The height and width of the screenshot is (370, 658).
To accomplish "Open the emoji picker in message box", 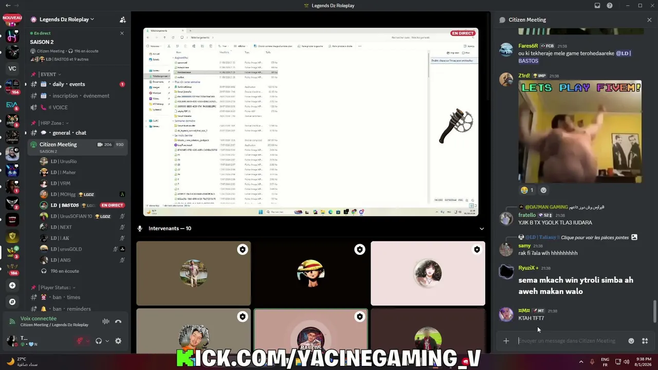I will coord(631,341).
